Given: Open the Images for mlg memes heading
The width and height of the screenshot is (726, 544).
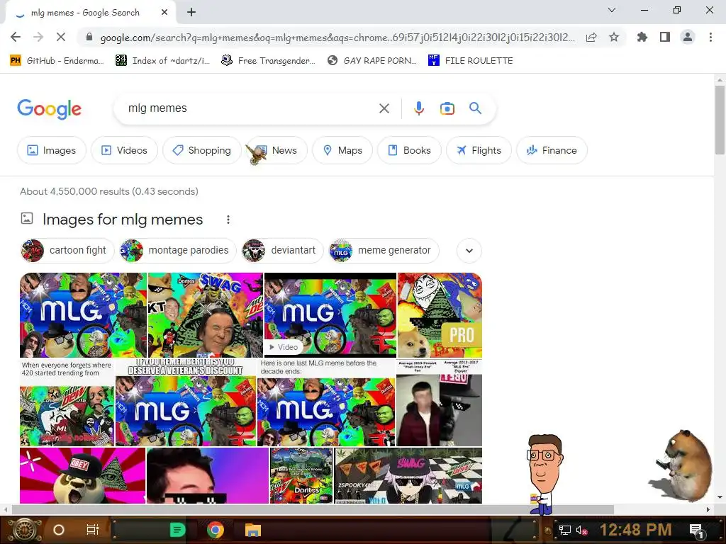Looking at the screenshot, I should coord(123,220).
